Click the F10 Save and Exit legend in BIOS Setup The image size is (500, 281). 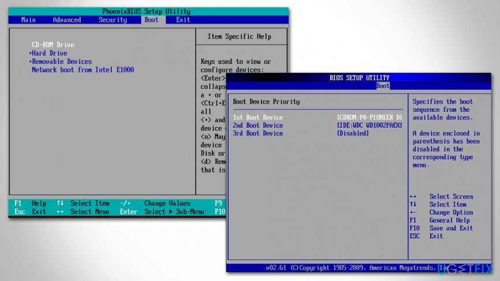[441, 228]
